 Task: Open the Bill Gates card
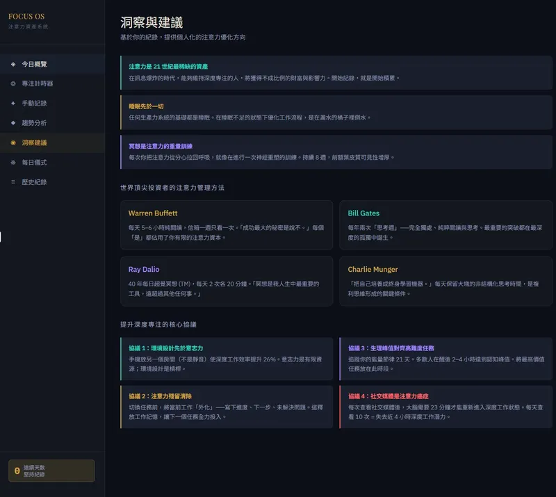(445, 225)
